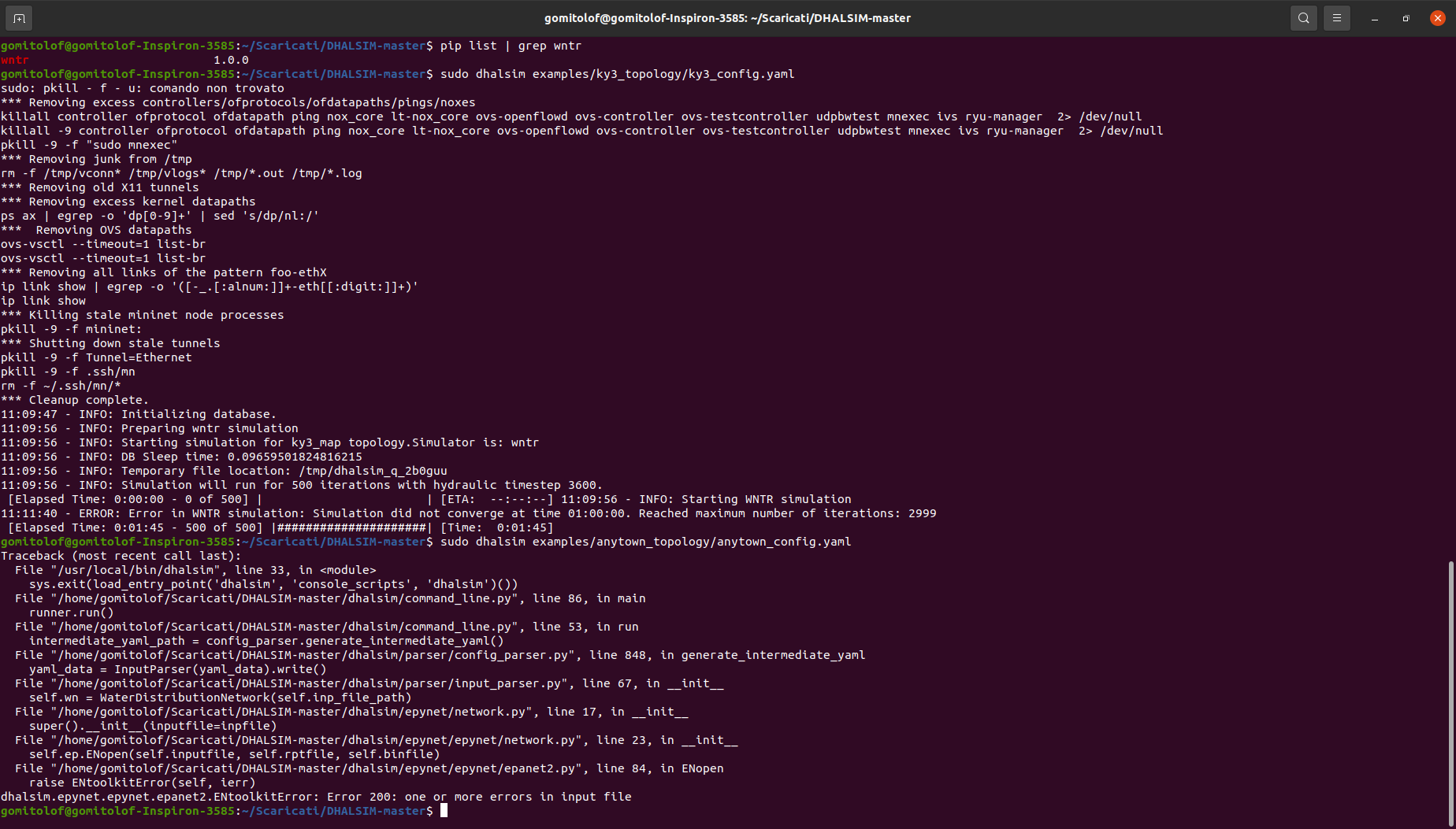Click the command_line.py traceback path
The image size is (1456, 829).
pos(331,598)
